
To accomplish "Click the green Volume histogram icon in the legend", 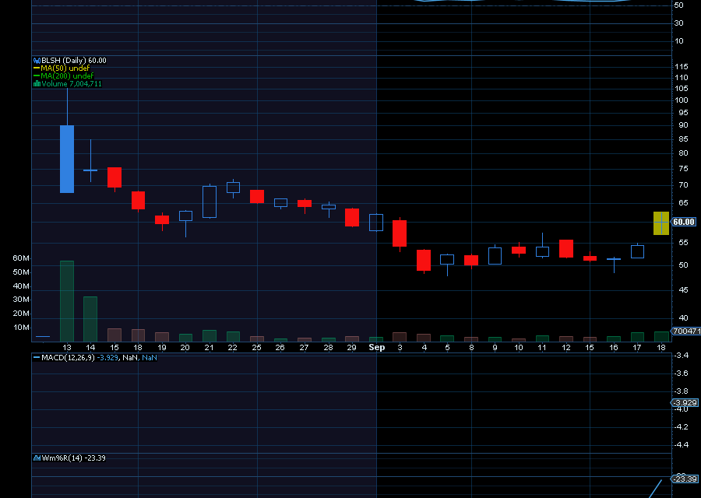I will click(x=37, y=84).
